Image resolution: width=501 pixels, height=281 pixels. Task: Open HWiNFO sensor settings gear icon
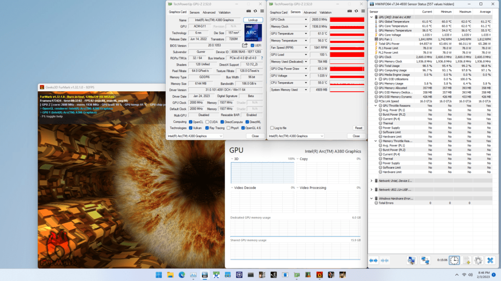point(478,261)
